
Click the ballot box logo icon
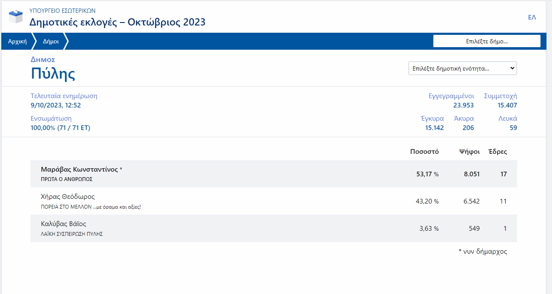click(16, 17)
